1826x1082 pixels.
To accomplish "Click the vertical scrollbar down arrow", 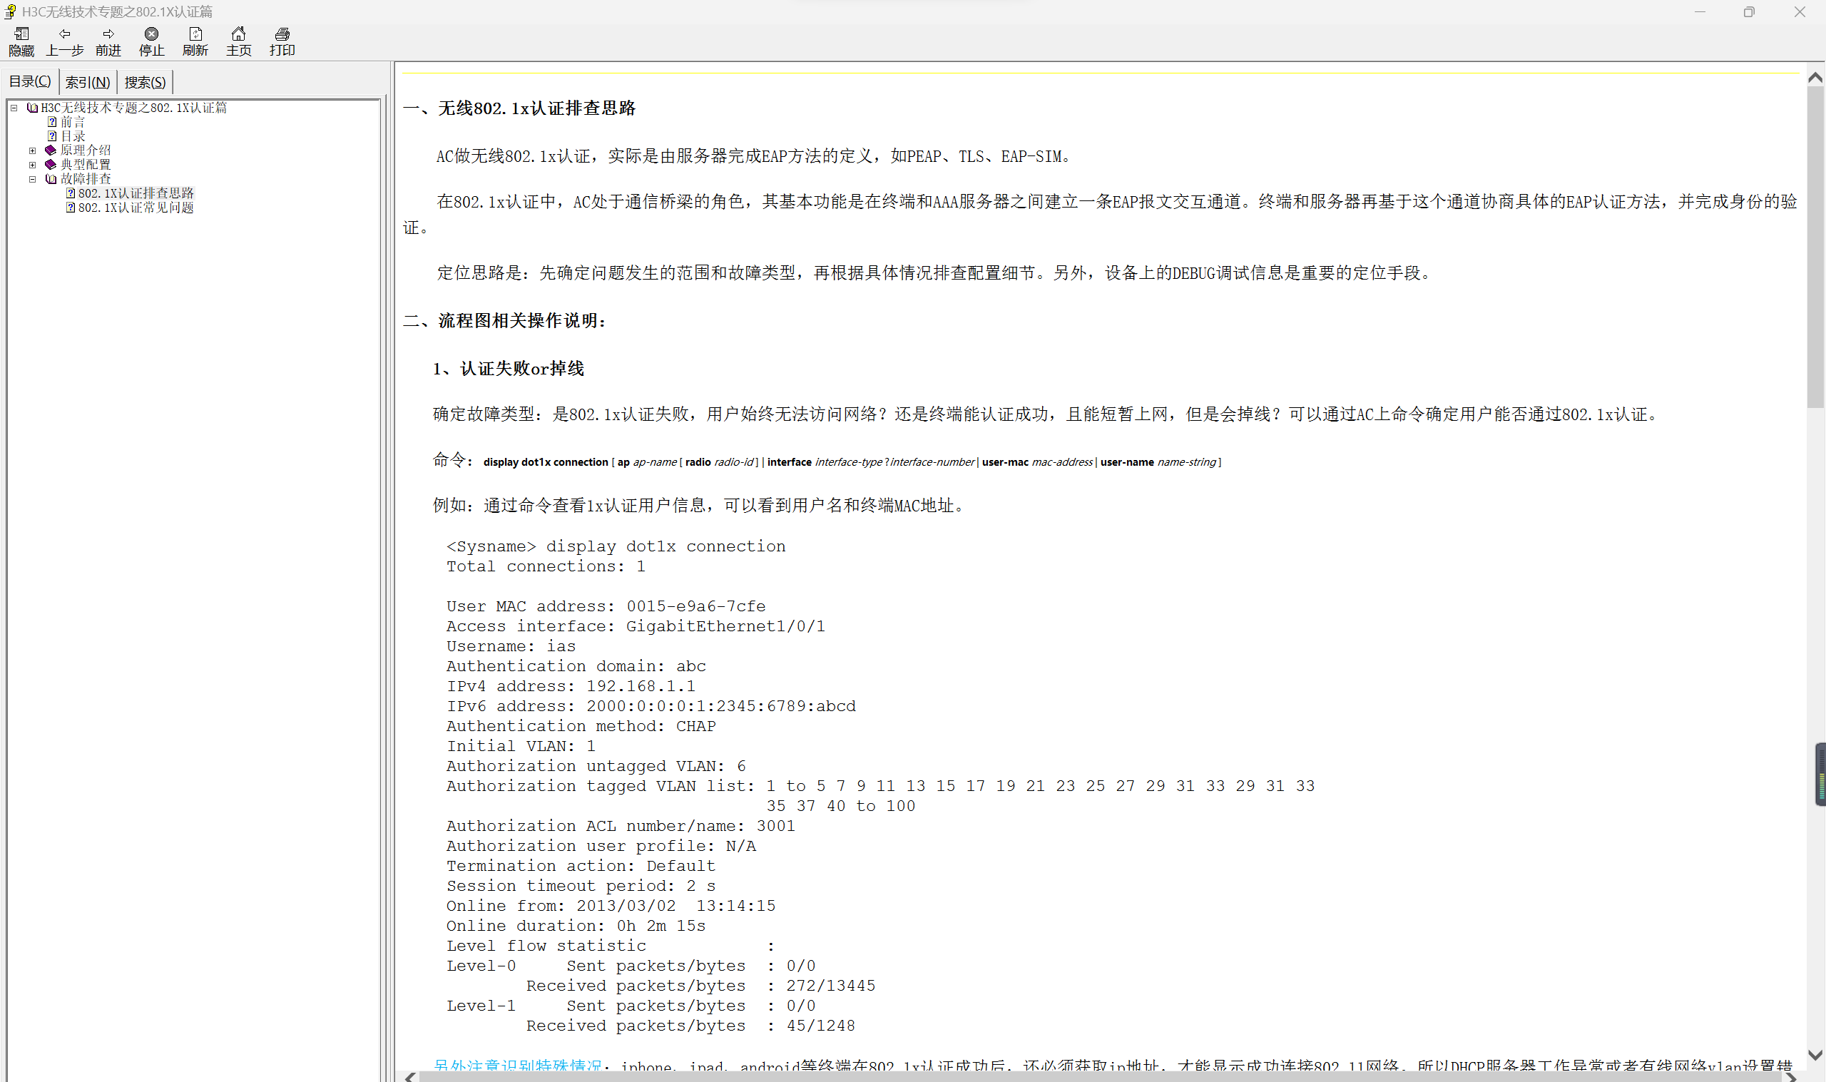I will (1815, 1055).
